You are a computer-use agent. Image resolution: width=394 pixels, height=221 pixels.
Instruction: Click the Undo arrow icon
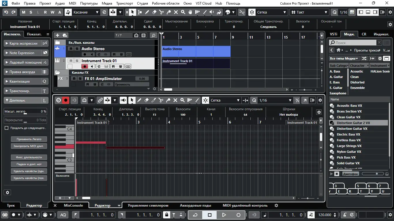(x=6, y=12)
